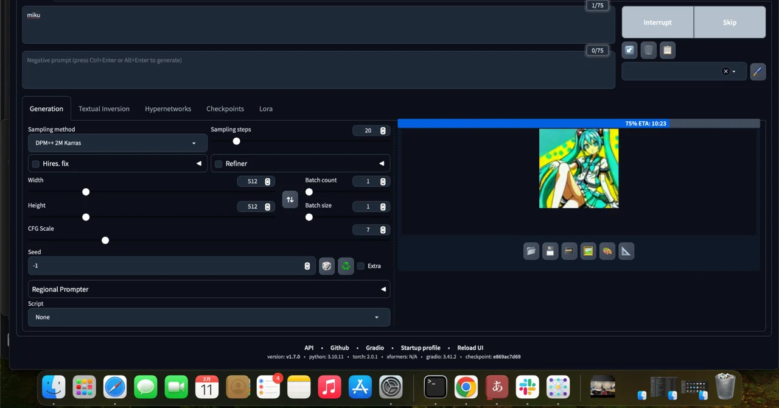The width and height of the screenshot is (779, 408).
Task: Switch to the Generation tab
Action: (x=46, y=109)
